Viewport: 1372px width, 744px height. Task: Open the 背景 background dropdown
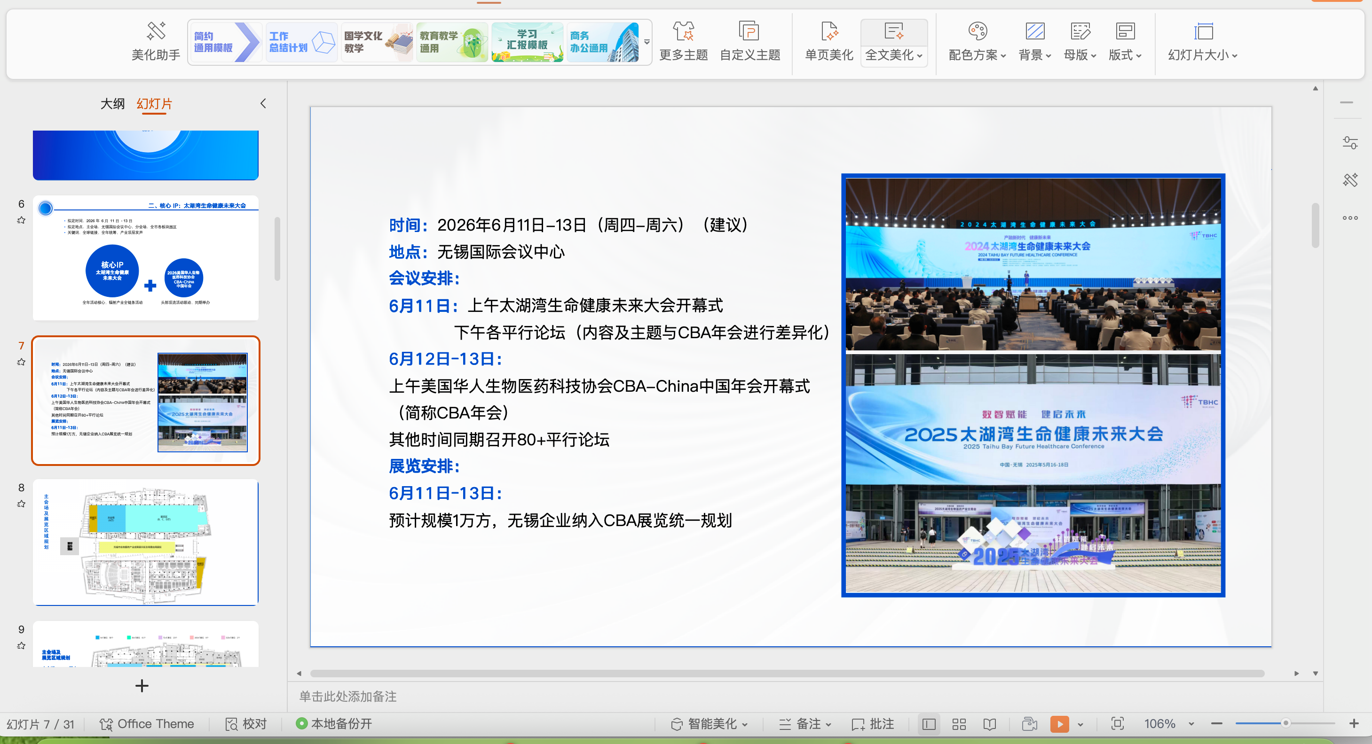[1034, 55]
